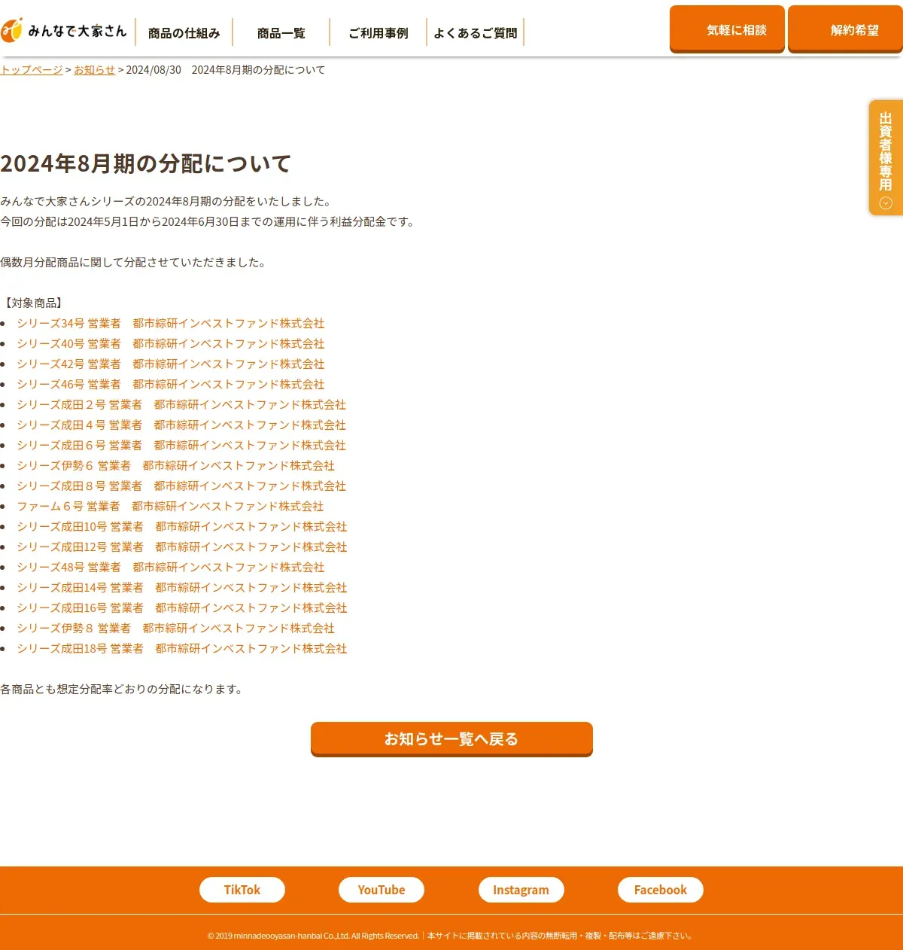Viewport: 903px width, 950px height.
Task: Click お知らせ一覧へ戻る button
Action: pos(451,739)
